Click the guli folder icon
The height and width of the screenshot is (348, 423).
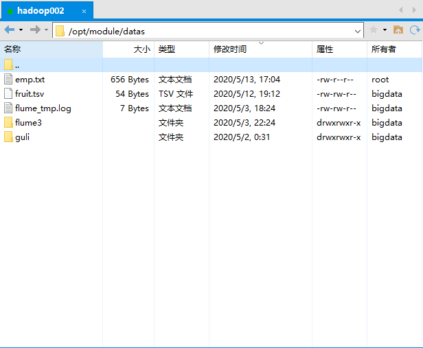click(x=8, y=137)
